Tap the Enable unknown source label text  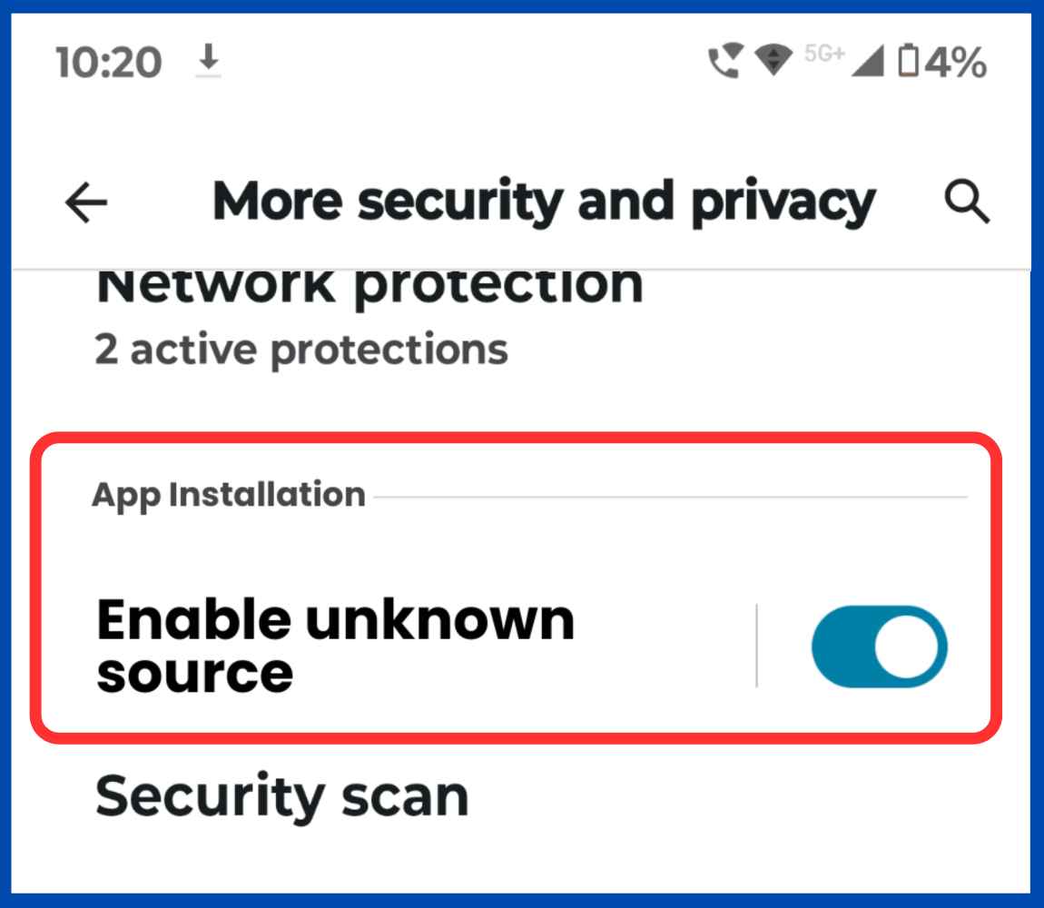[338, 646]
